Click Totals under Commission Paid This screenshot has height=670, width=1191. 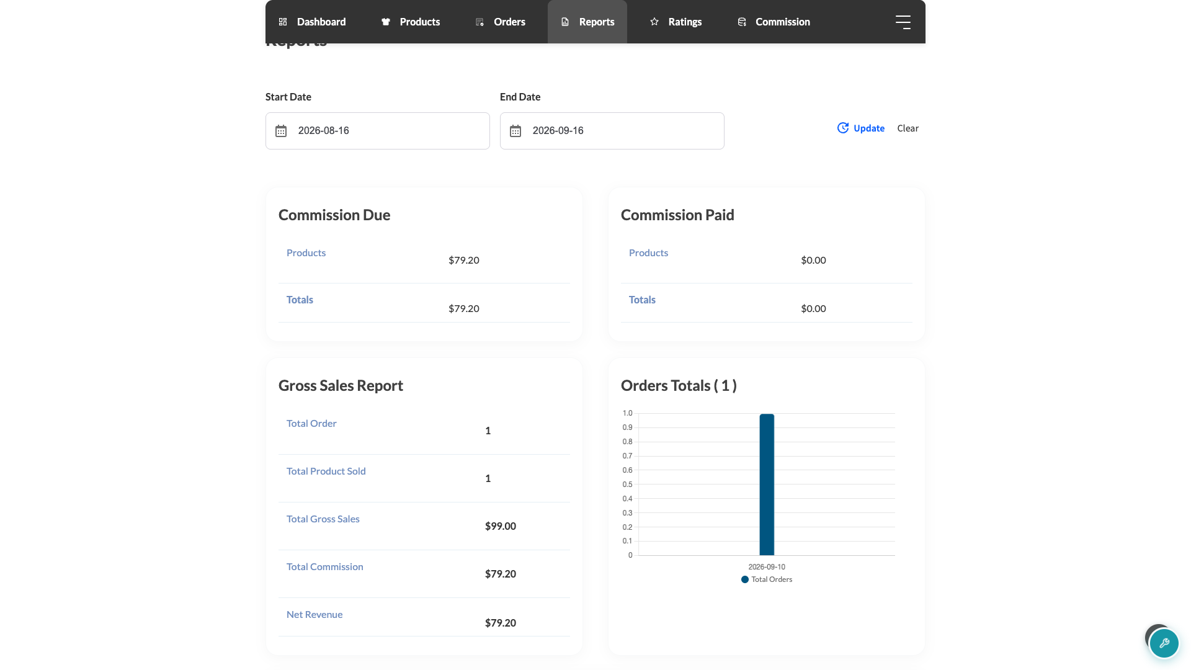(x=642, y=300)
